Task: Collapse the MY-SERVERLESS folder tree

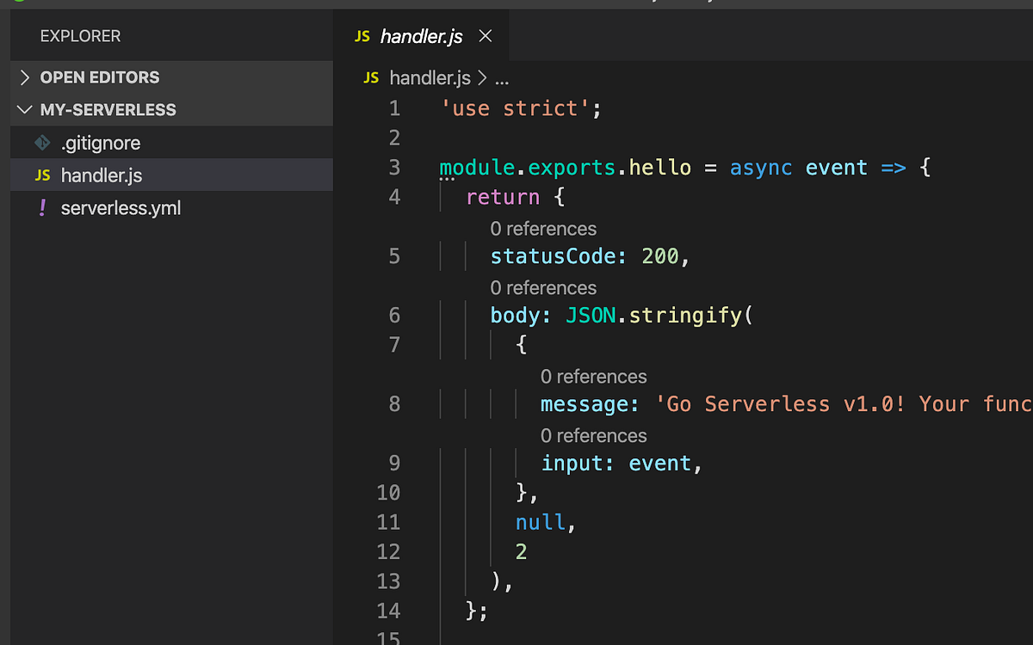Action: point(24,109)
